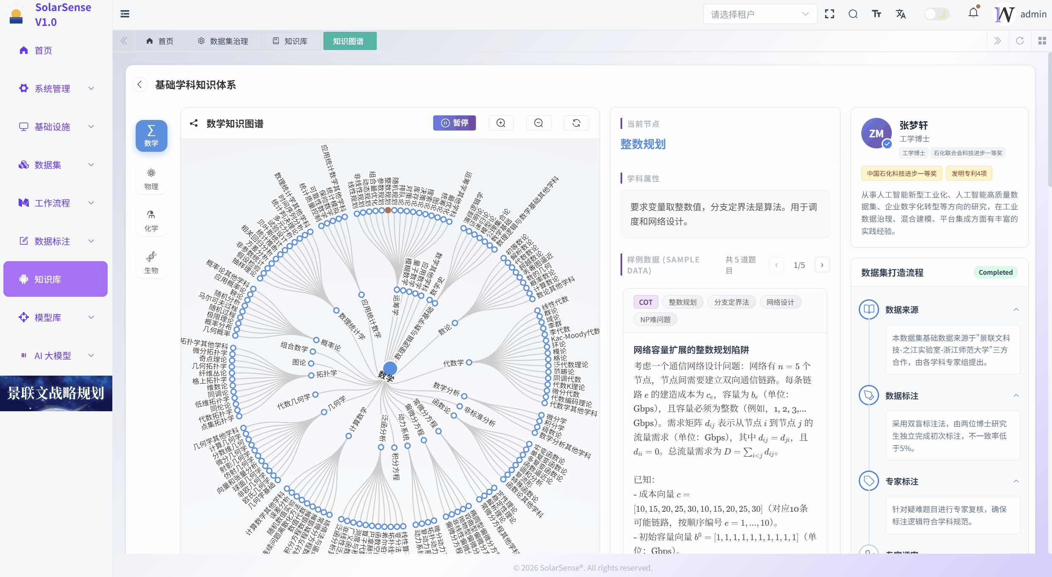Click the zoom-in icon in graph toolbar
This screenshot has width=1052, height=577.
tap(501, 123)
